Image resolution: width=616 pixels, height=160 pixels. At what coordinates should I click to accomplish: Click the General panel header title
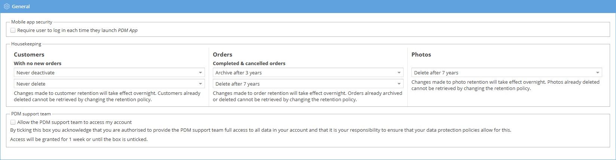click(x=21, y=6)
